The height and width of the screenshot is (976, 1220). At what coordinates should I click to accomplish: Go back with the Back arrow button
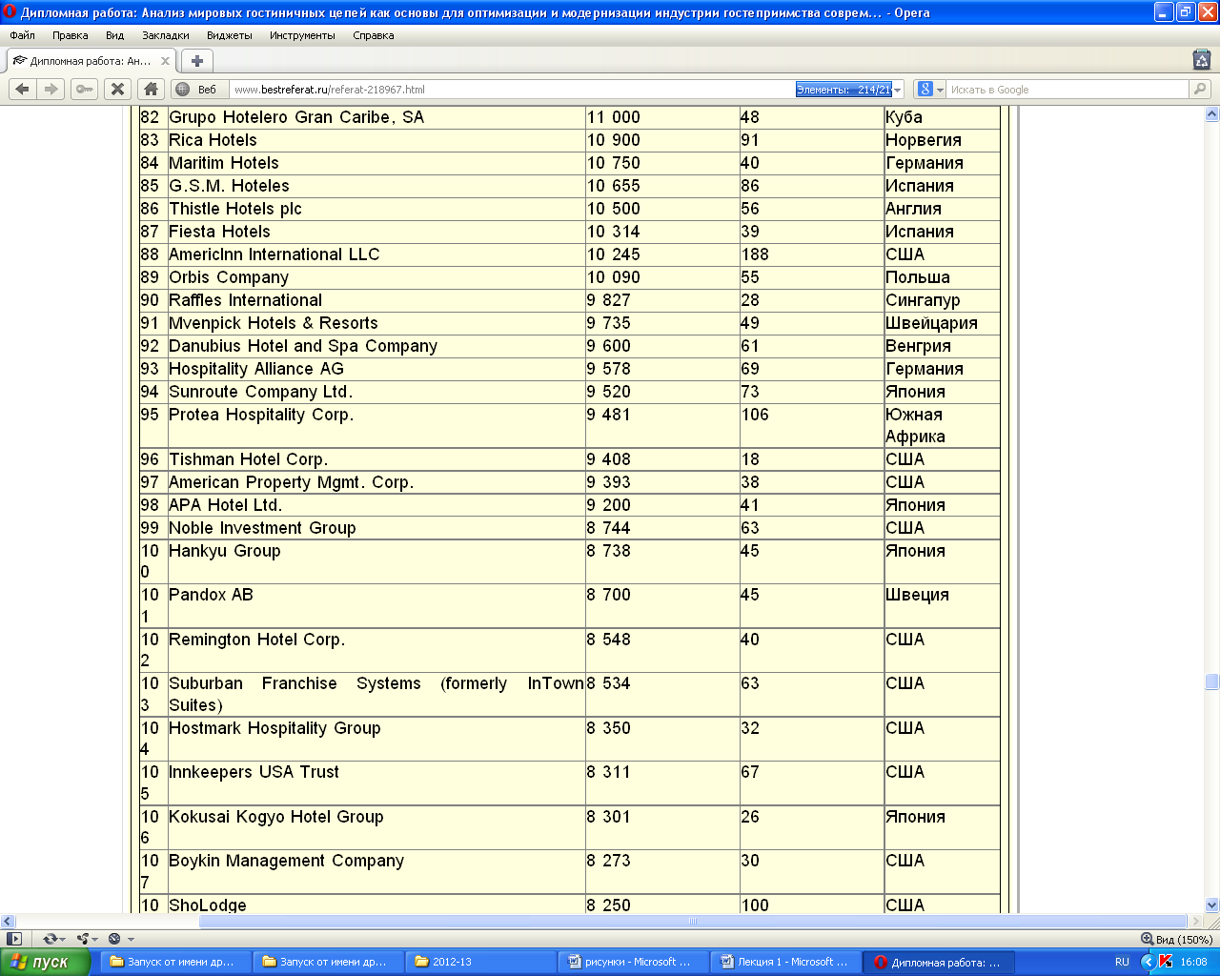23,89
